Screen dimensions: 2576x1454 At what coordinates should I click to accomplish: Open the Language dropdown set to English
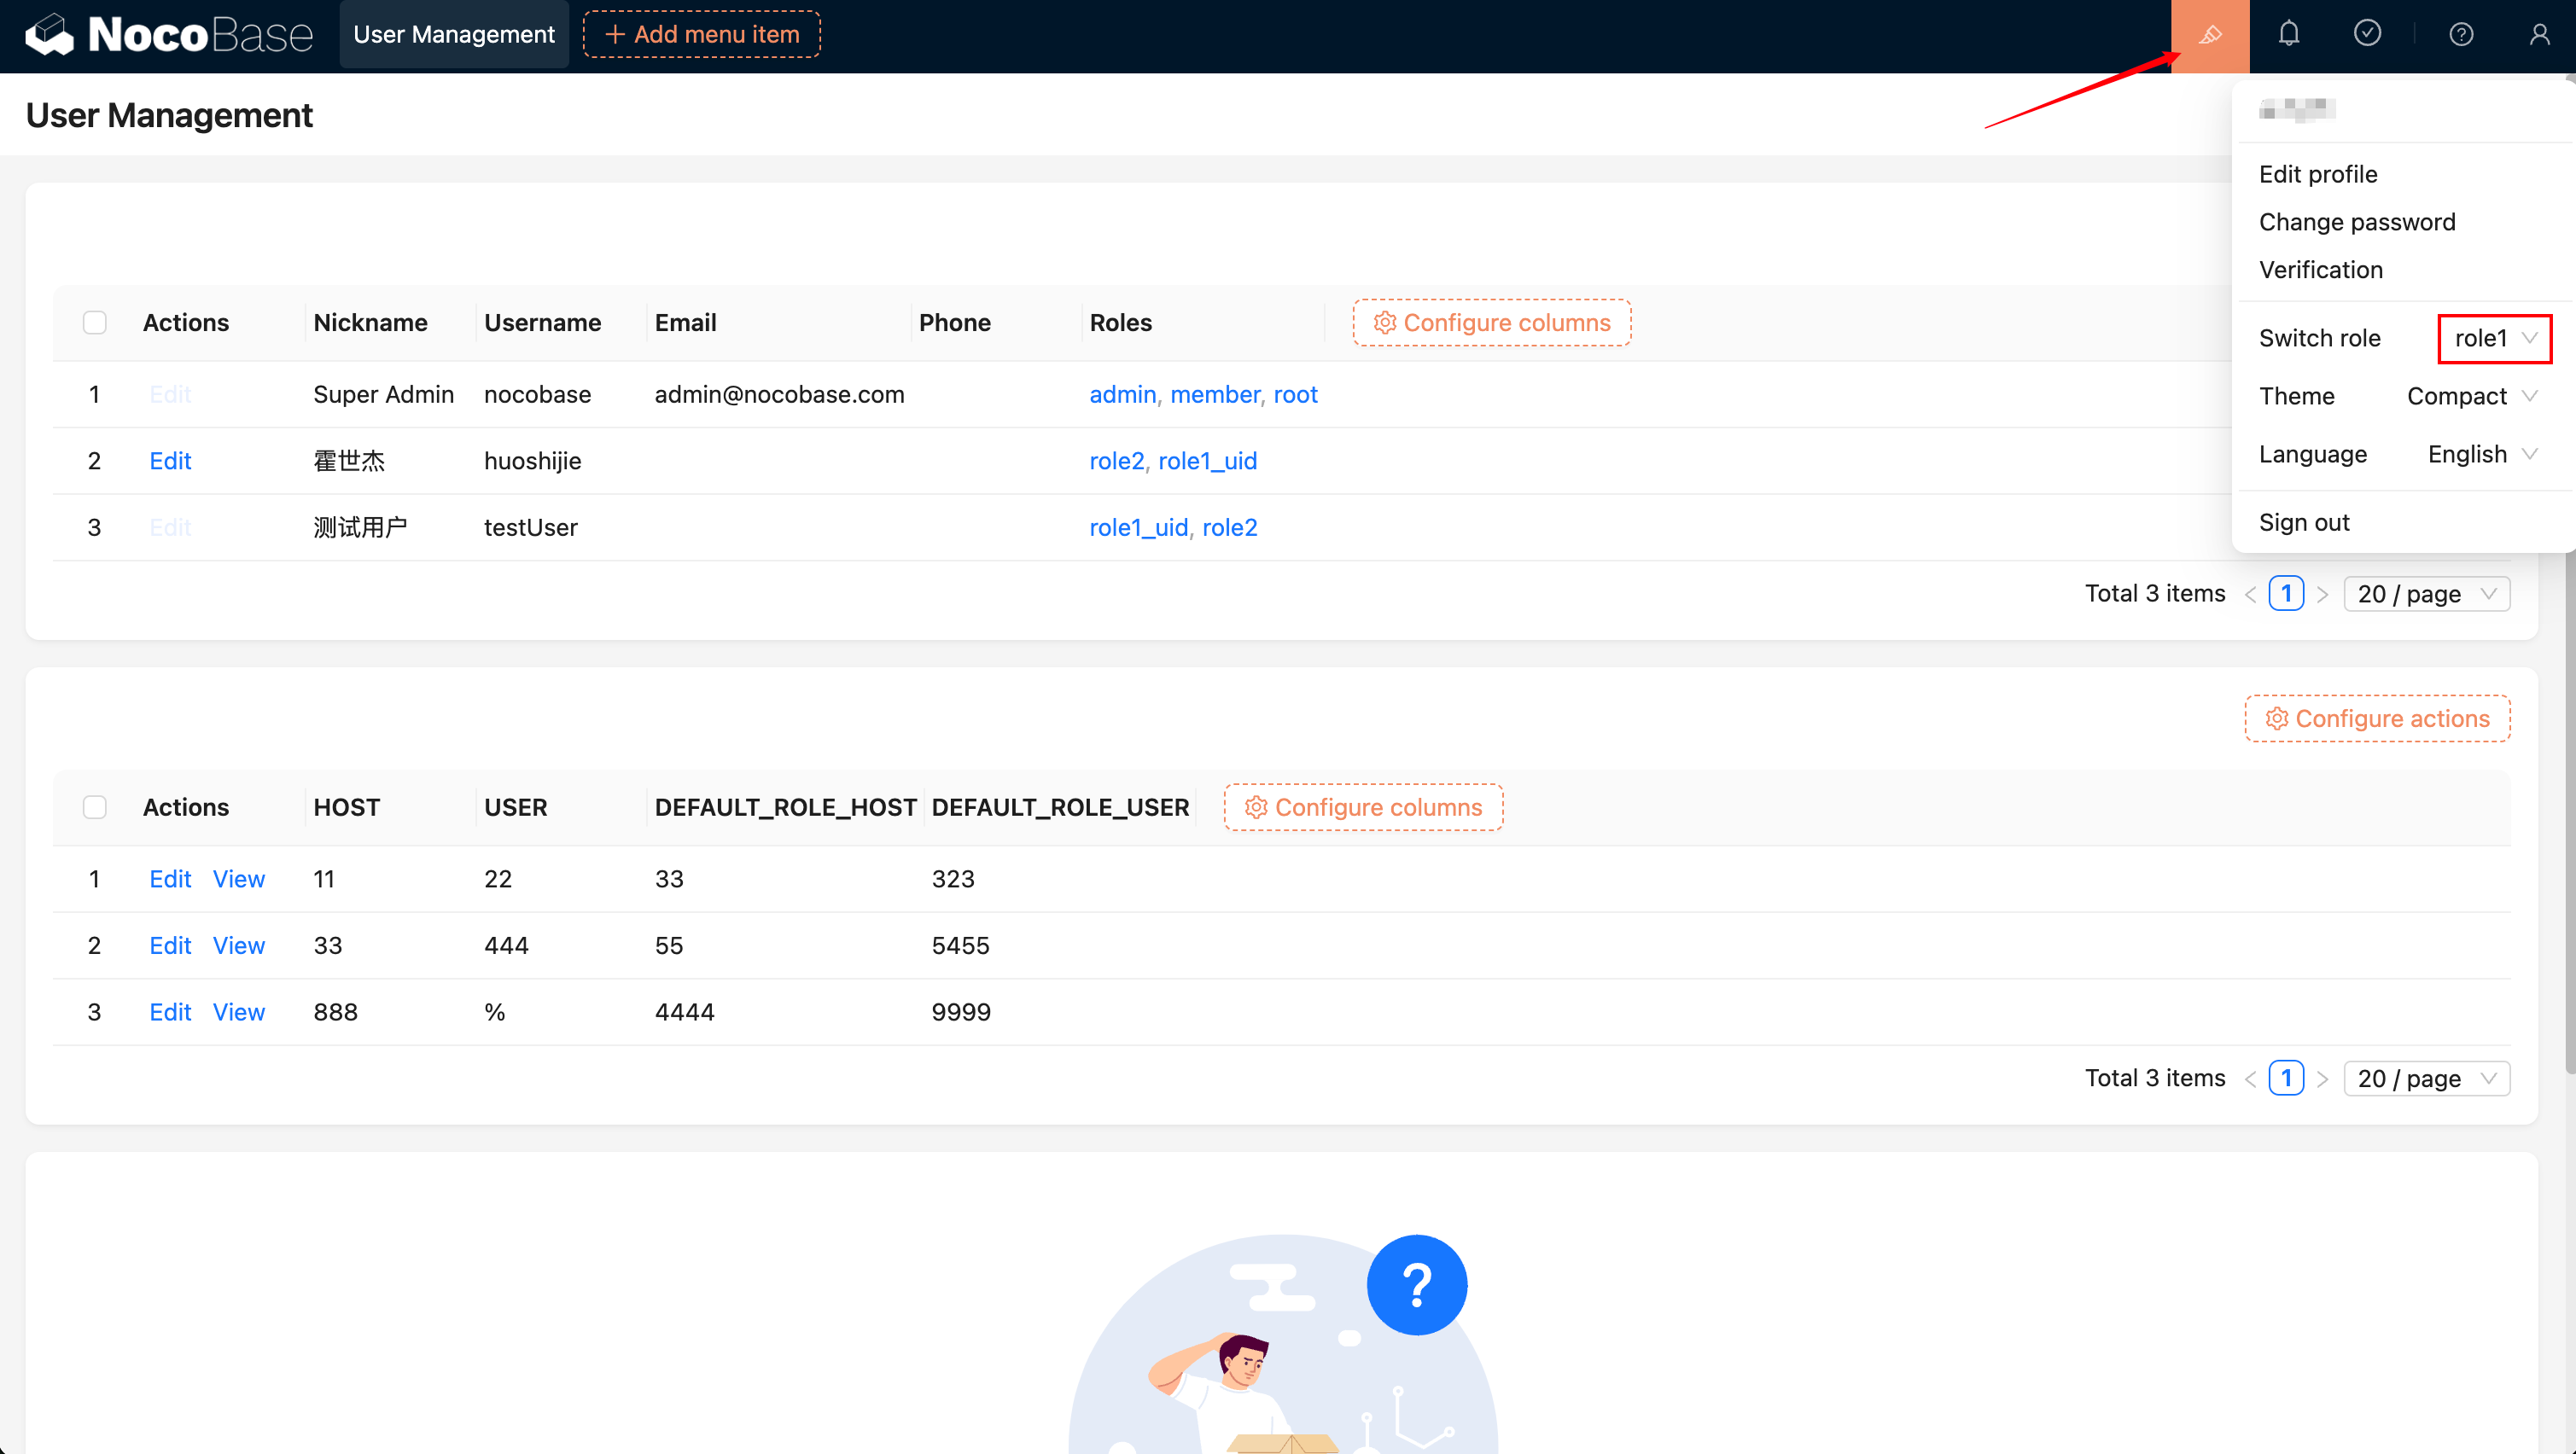coord(2481,454)
